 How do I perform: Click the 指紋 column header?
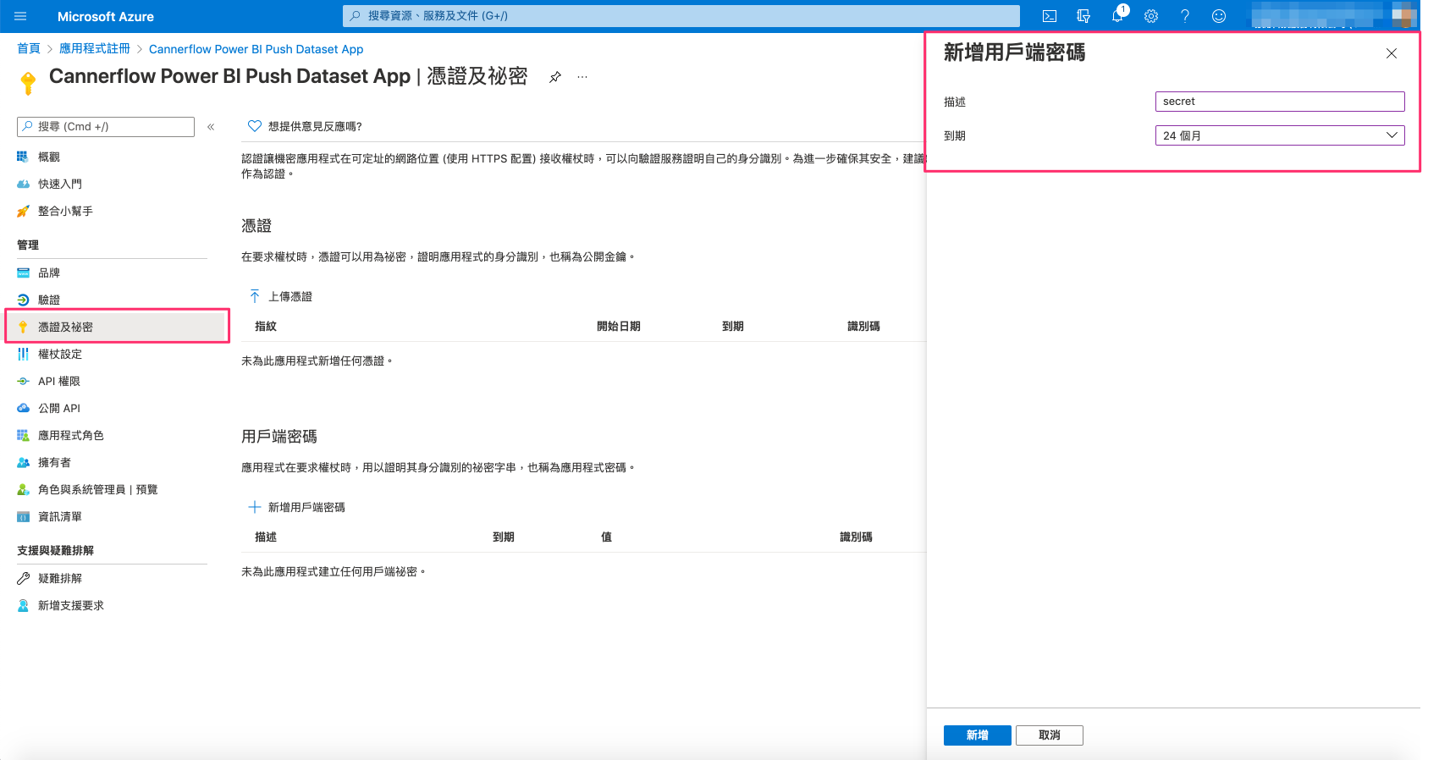(266, 326)
